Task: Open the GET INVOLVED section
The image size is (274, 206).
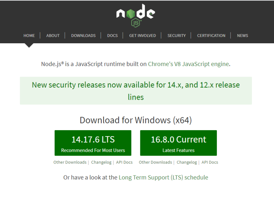Action: pos(142,35)
